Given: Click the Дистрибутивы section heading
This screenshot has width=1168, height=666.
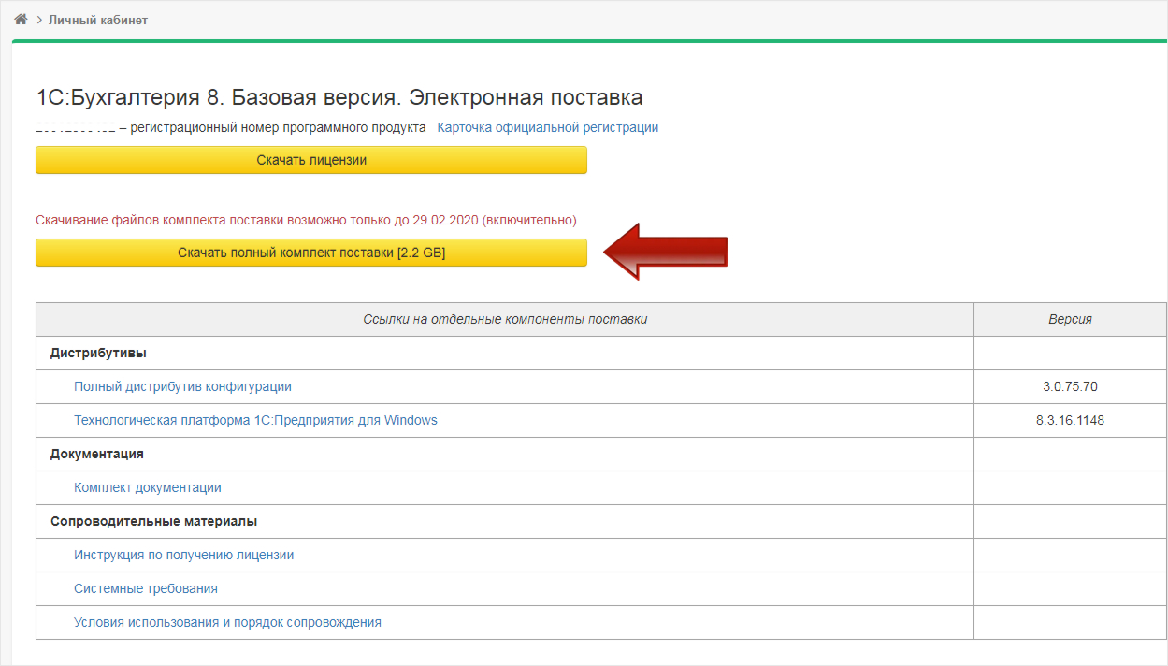Looking at the screenshot, I should click(x=98, y=353).
